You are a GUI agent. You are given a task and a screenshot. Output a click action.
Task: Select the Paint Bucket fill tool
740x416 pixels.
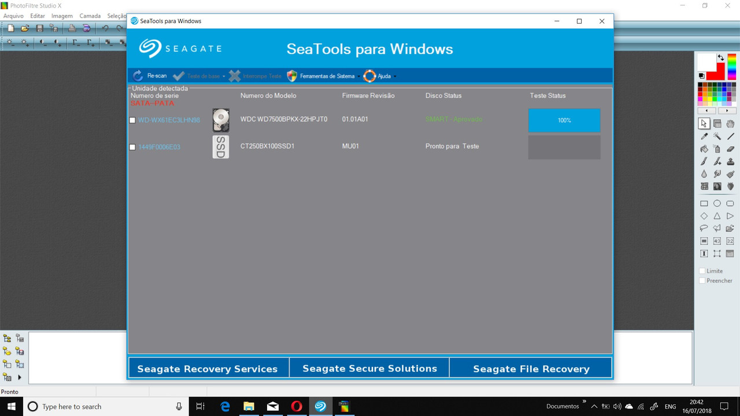(704, 148)
